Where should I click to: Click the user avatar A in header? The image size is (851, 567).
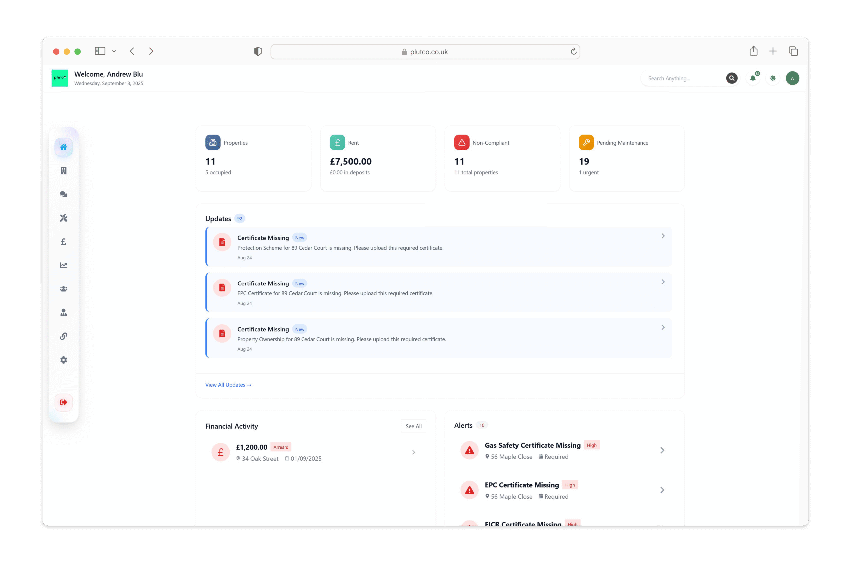tap(792, 78)
